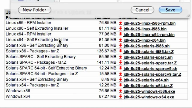This screenshot has height=108, width=192.
Task: Click the Windows x64 row description
Action: click(18, 97)
